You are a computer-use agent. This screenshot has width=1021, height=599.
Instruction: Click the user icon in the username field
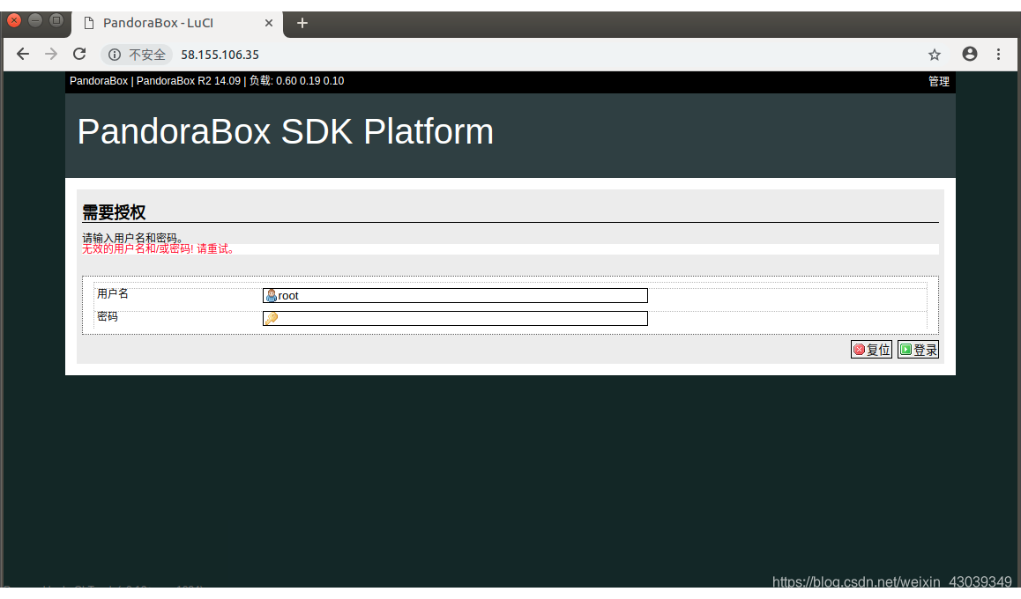271,296
